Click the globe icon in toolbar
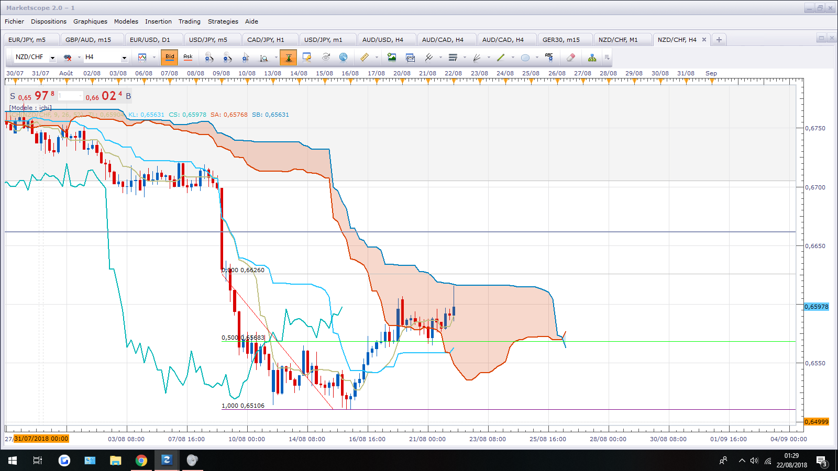The width and height of the screenshot is (838, 471). point(343,58)
